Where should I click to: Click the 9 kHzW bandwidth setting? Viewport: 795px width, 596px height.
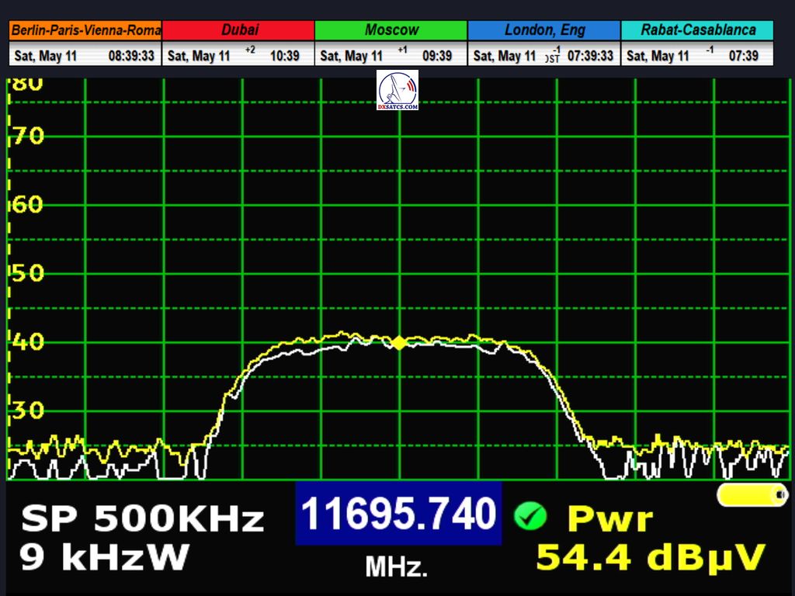coord(105,557)
